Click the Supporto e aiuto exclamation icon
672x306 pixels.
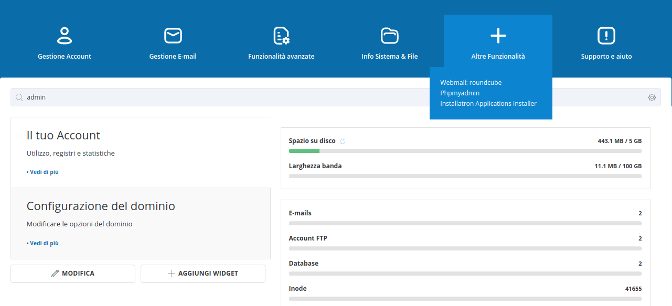pos(606,36)
